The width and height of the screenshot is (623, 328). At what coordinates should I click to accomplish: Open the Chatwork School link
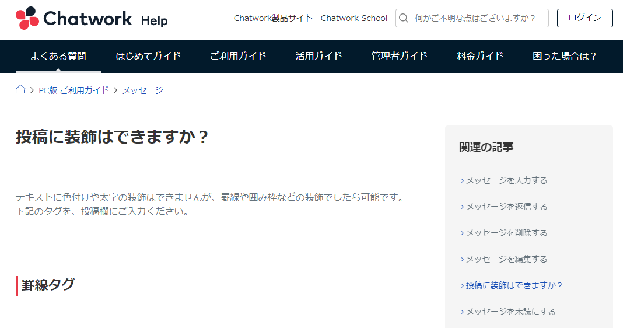coord(353,18)
